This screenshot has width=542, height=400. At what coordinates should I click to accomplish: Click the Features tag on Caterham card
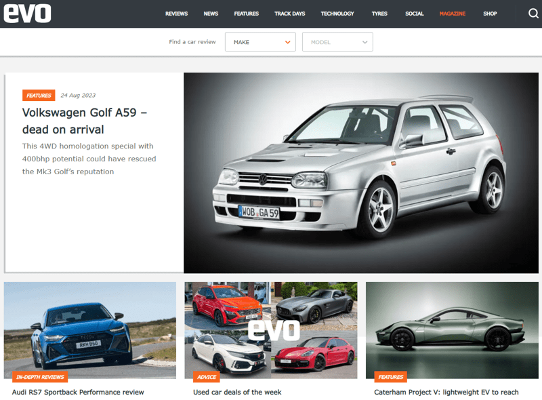[391, 377]
